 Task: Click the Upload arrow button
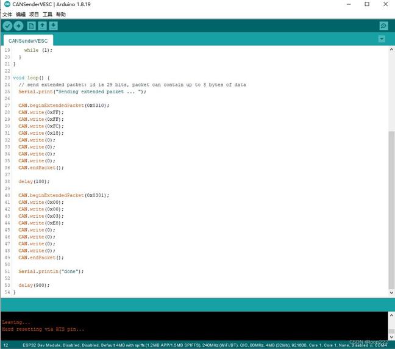pyautogui.click(x=18, y=26)
